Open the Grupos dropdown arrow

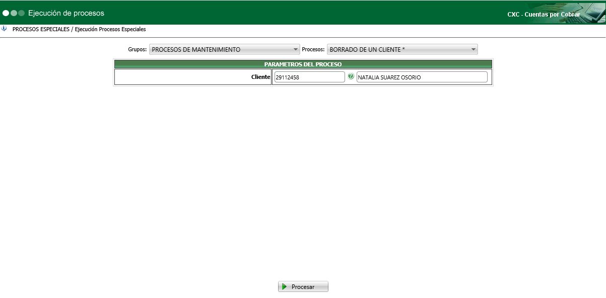pos(296,49)
